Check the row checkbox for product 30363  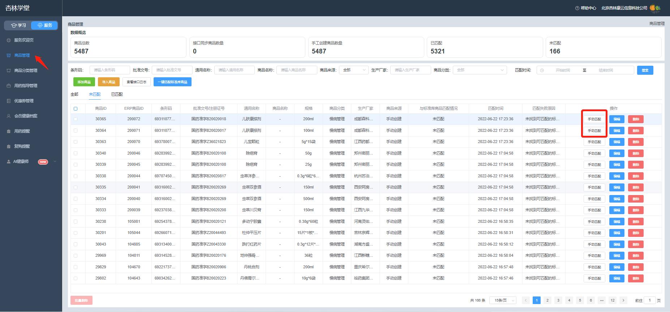76,142
